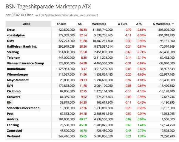
Task: Select the Andritz stock link
Action: coord(13,119)
